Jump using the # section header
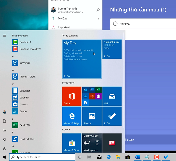 [13, 56]
